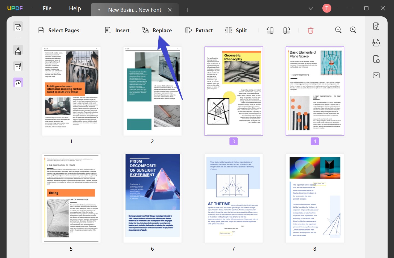This screenshot has height=258, width=394.
Task: Zoom in on page thumbnails
Action: pyautogui.click(x=353, y=30)
